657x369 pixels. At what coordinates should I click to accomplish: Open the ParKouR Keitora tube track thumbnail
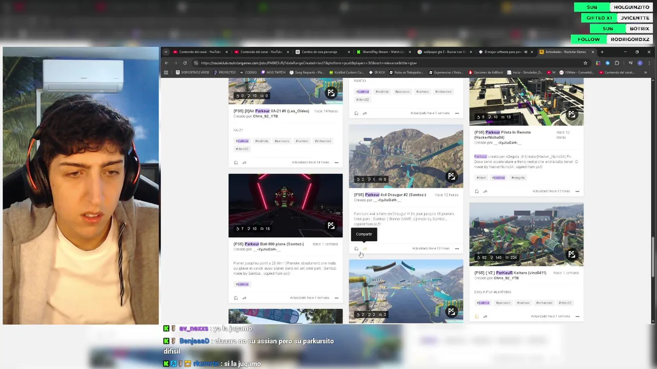pos(526,234)
